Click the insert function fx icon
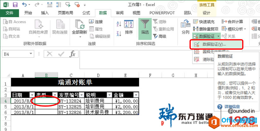 point(72,54)
